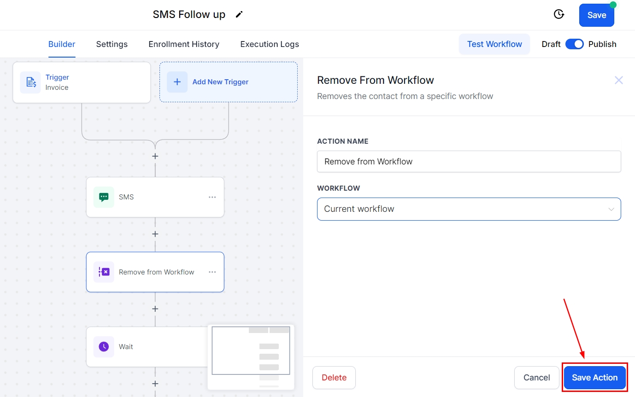Open Remove from Workflow node options menu

pyautogui.click(x=212, y=272)
